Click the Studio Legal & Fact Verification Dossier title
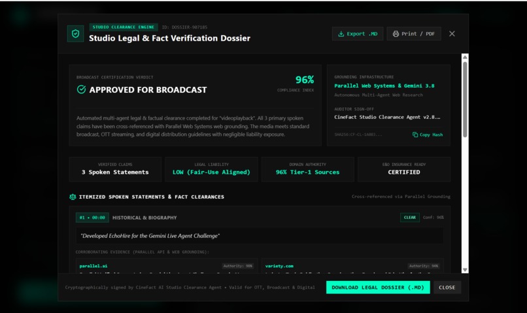Viewport: 527px width, 313px height. tap(170, 39)
